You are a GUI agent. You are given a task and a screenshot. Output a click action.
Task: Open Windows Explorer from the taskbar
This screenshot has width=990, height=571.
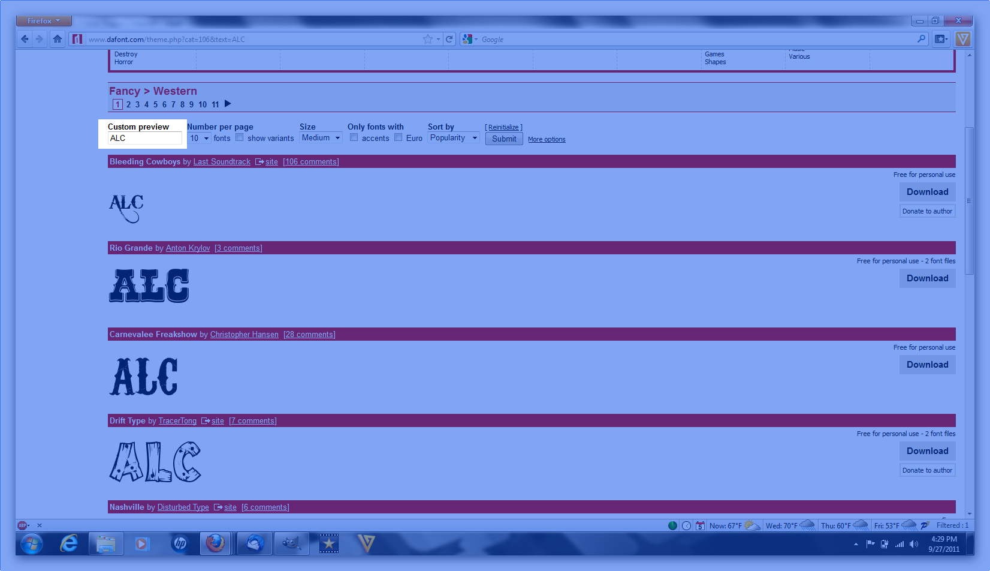(x=105, y=544)
